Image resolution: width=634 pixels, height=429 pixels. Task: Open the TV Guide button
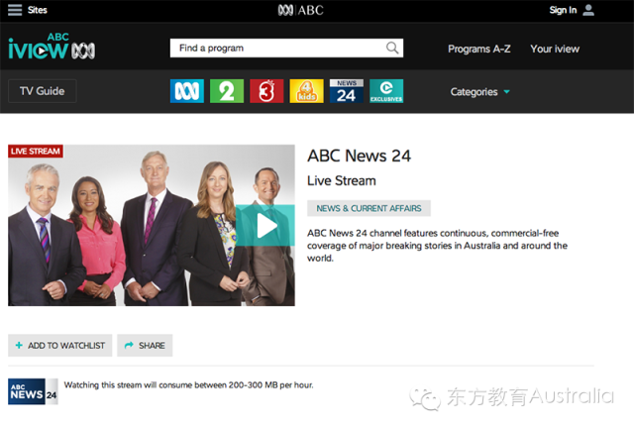coord(42,91)
